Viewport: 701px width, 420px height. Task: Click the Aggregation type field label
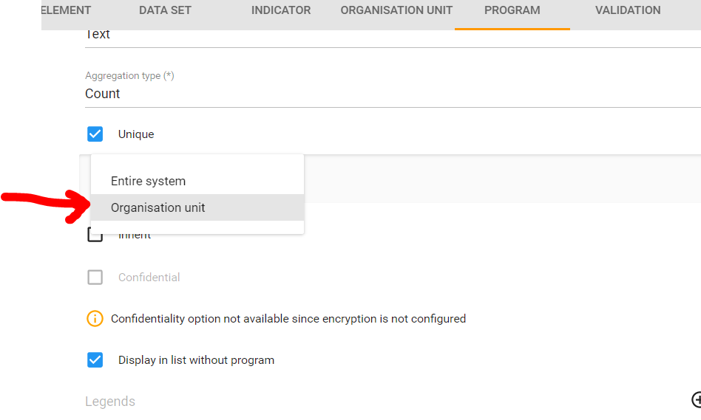(x=129, y=75)
